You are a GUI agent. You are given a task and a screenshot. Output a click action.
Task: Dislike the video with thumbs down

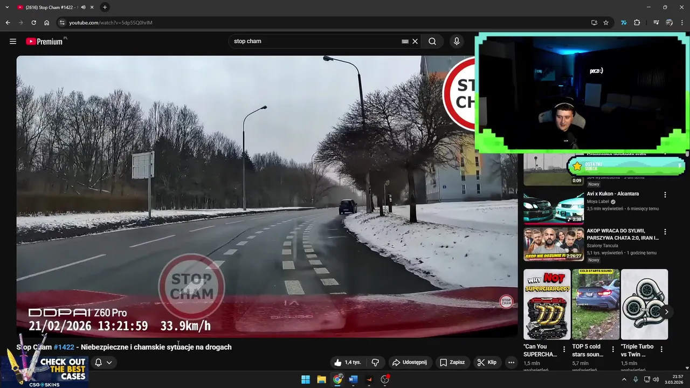tap(375, 363)
